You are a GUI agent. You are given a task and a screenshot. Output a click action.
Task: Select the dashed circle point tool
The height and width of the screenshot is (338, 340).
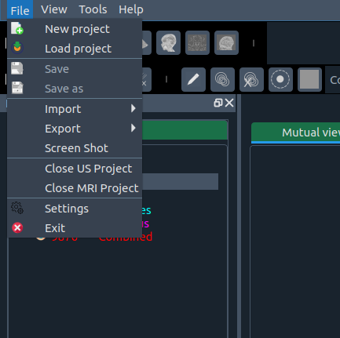point(280,79)
